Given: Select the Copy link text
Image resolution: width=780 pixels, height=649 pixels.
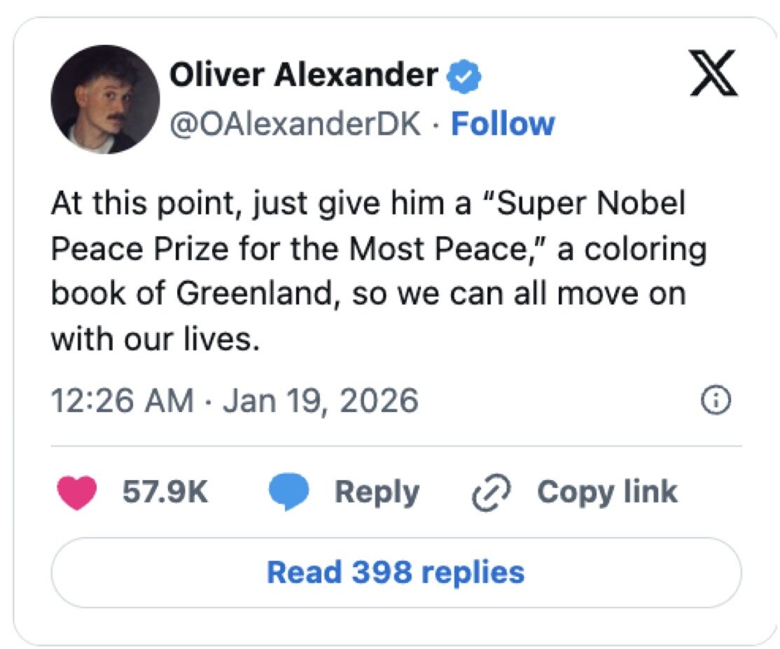Looking at the screenshot, I should coord(607,492).
